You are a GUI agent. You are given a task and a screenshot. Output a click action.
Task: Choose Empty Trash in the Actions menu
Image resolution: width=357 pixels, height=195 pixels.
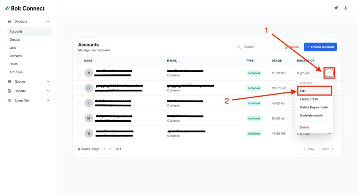[309, 99]
